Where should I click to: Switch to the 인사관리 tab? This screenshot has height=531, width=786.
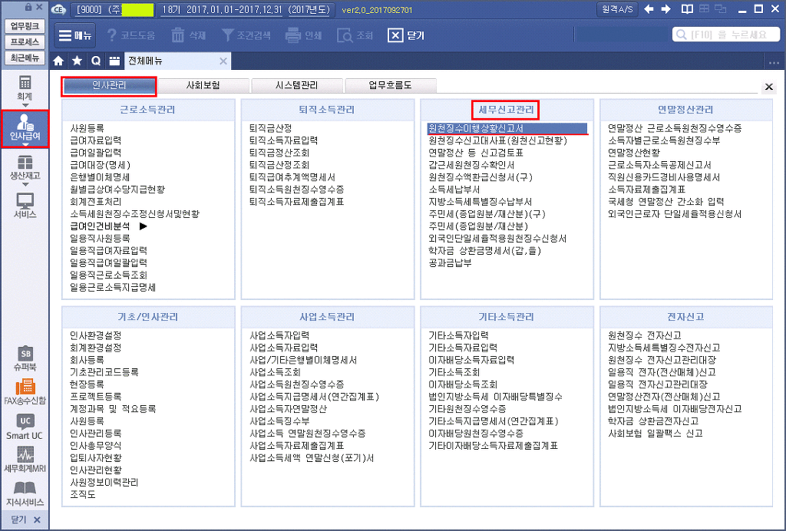coord(109,86)
